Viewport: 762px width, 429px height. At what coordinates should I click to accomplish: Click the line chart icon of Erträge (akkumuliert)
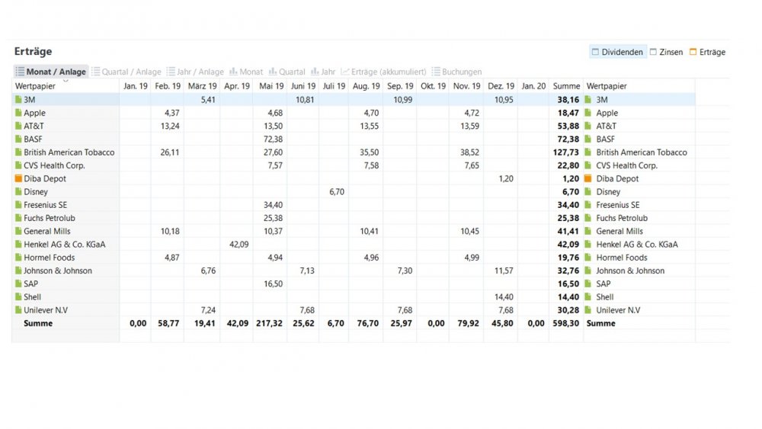(x=345, y=72)
